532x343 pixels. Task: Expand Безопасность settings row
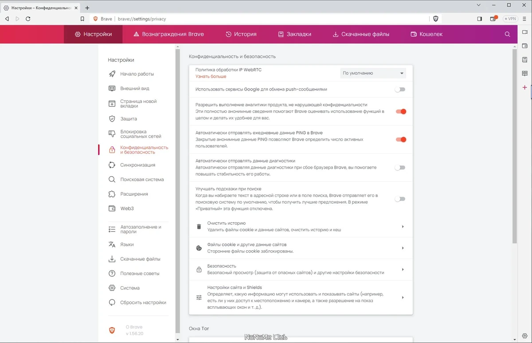point(301,269)
